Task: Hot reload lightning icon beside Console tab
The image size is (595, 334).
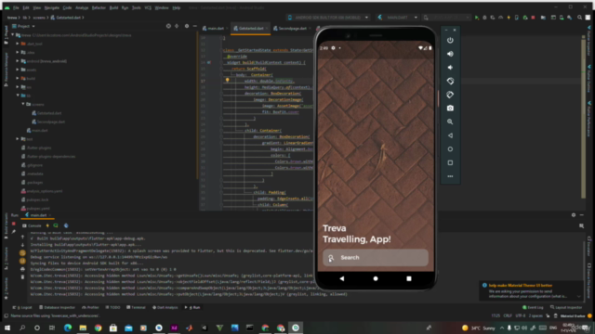Action: click(x=47, y=225)
